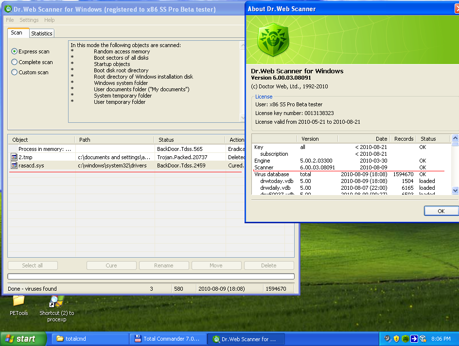Click the 2.tmp file icon in results list

[14, 157]
